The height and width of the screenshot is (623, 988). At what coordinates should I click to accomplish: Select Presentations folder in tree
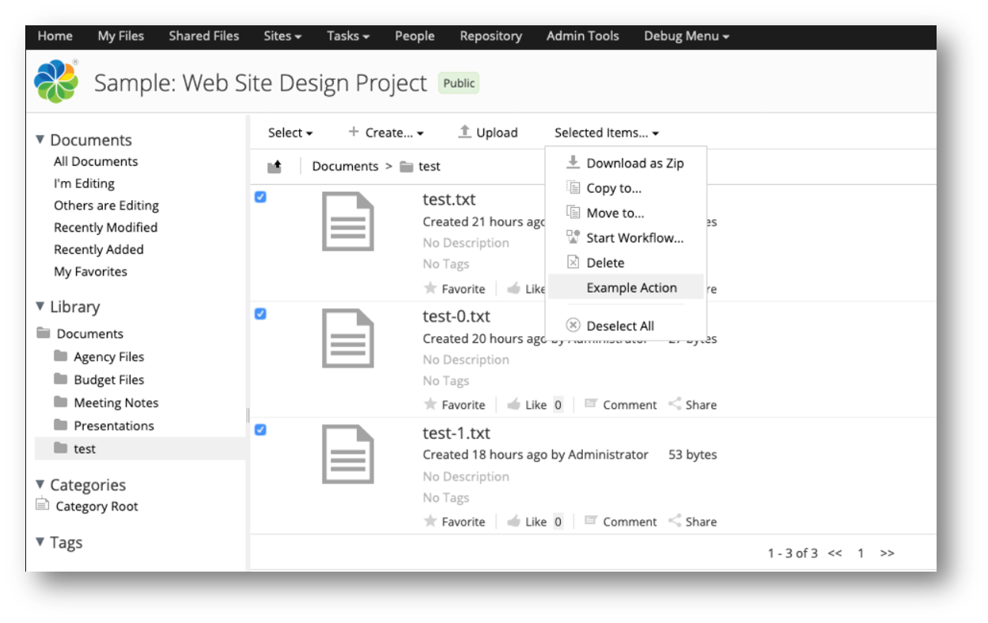coord(114,425)
